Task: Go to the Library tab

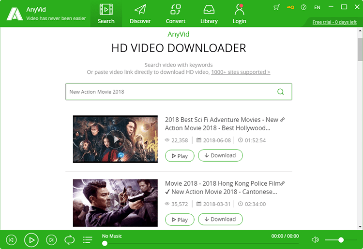Action: pyautogui.click(x=209, y=14)
